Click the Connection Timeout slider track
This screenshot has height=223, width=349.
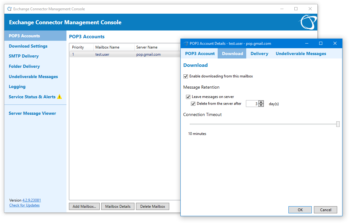(263, 124)
